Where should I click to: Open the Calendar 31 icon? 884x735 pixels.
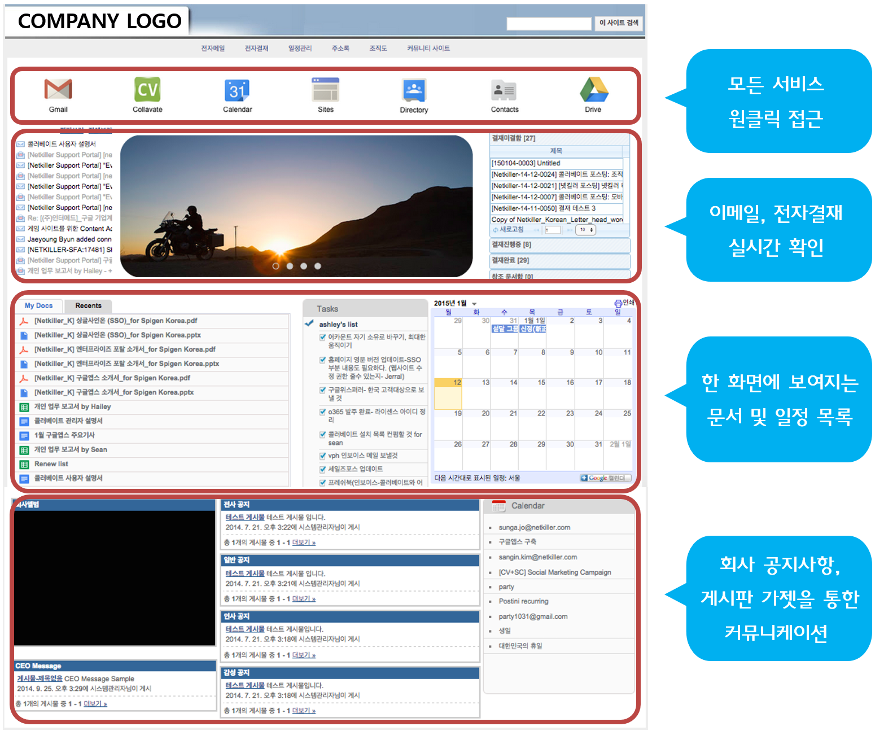[237, 90]
